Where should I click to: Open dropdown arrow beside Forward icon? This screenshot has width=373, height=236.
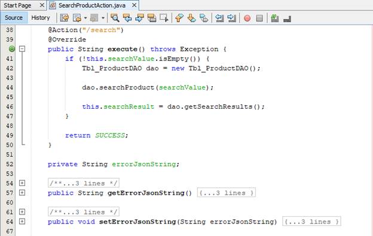click(103, 18)
